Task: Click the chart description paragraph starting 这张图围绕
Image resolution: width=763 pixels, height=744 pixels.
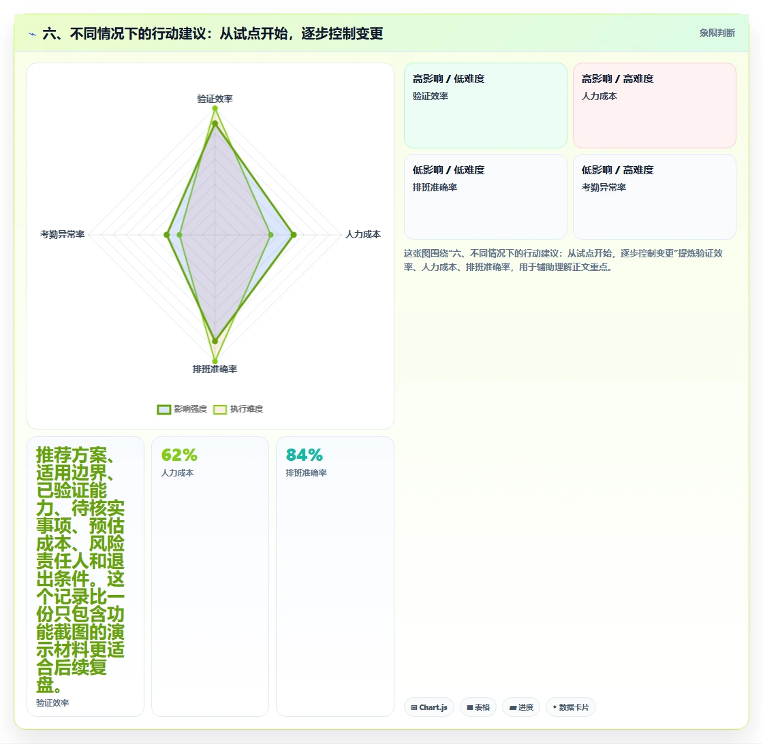Action: point(563,260)
